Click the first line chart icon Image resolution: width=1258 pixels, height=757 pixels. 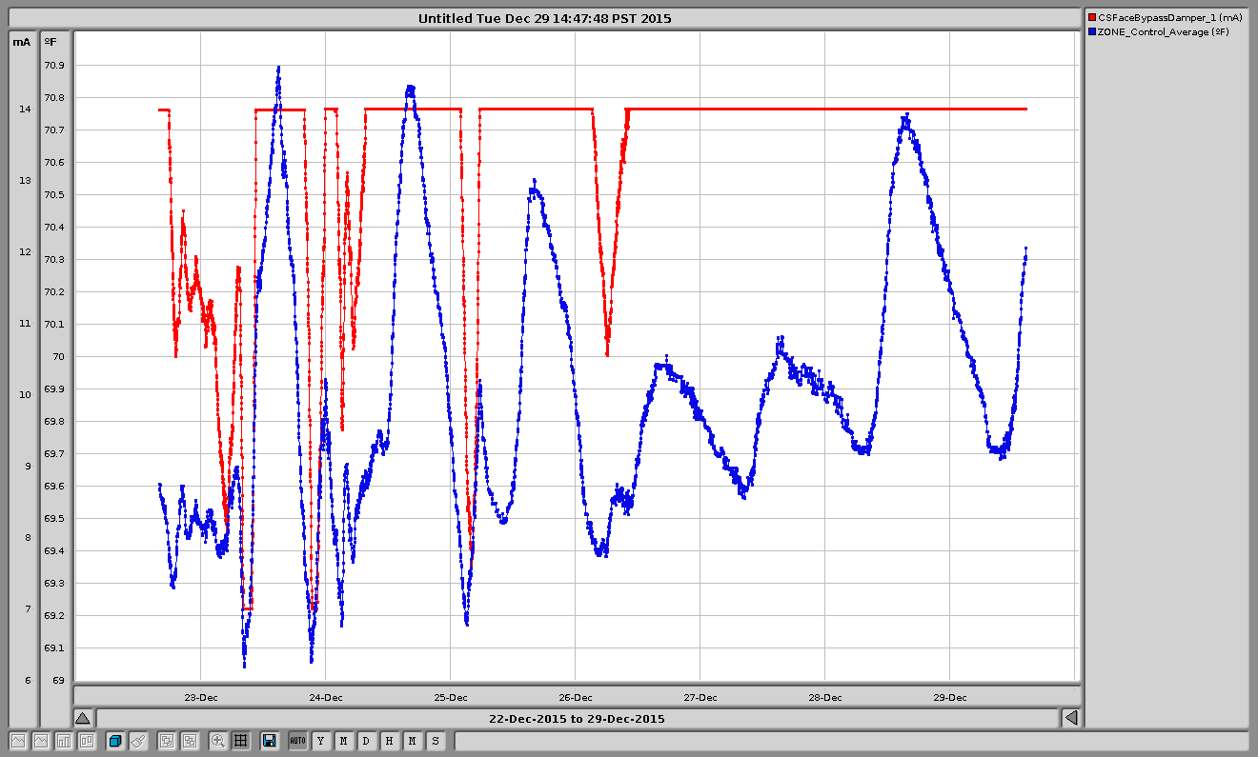[18, 741]
